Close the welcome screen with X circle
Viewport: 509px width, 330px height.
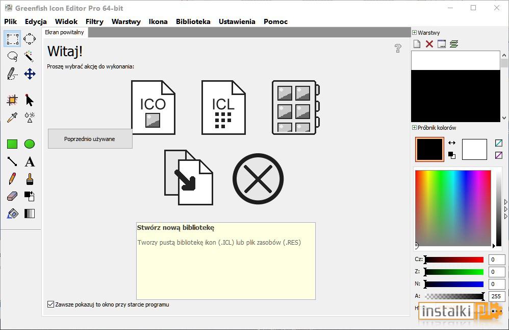pos(258,179)
